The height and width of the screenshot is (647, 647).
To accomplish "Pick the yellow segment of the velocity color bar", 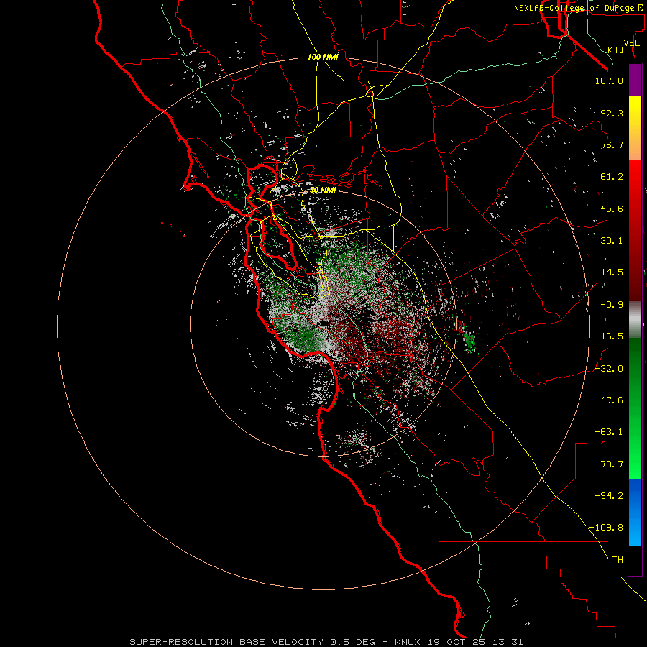I will pyautogui.click(x=635, y=111).
